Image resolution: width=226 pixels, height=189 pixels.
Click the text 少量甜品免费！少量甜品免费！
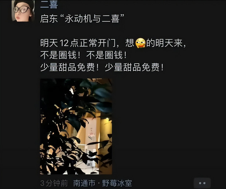click(x=102, y=67)
